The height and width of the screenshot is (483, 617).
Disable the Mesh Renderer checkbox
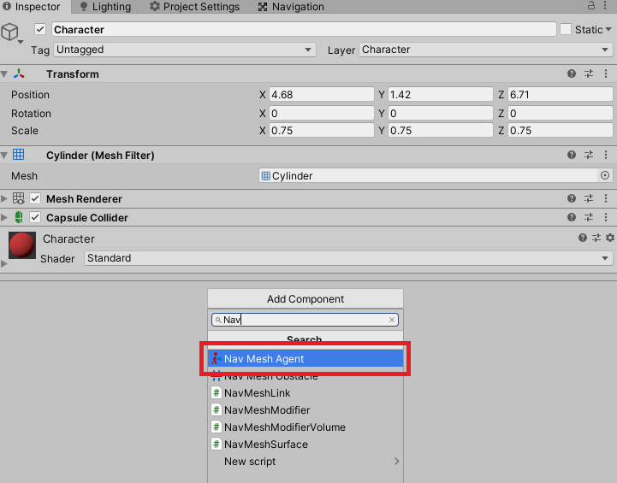35,198
